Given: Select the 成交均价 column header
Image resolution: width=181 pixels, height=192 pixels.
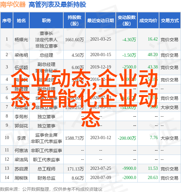Looking at the screenshot, I should tap(148, 20).
